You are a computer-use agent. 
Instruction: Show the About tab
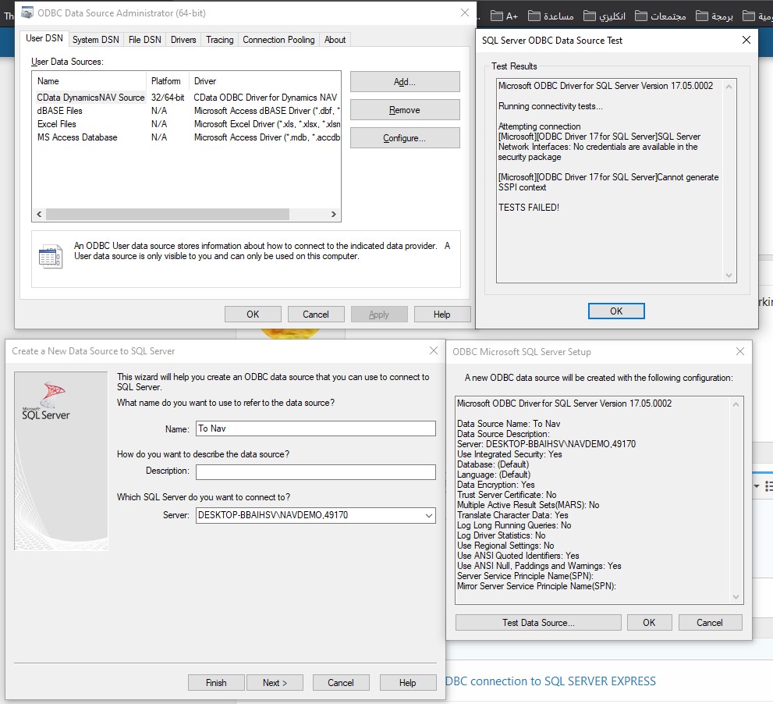[335, 40]
